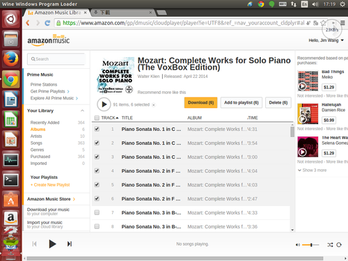
Task: Click Recommend more like this
Action: tap(161, 93)
